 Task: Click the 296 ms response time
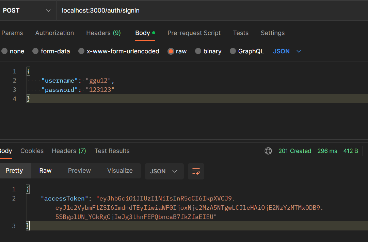327,151
